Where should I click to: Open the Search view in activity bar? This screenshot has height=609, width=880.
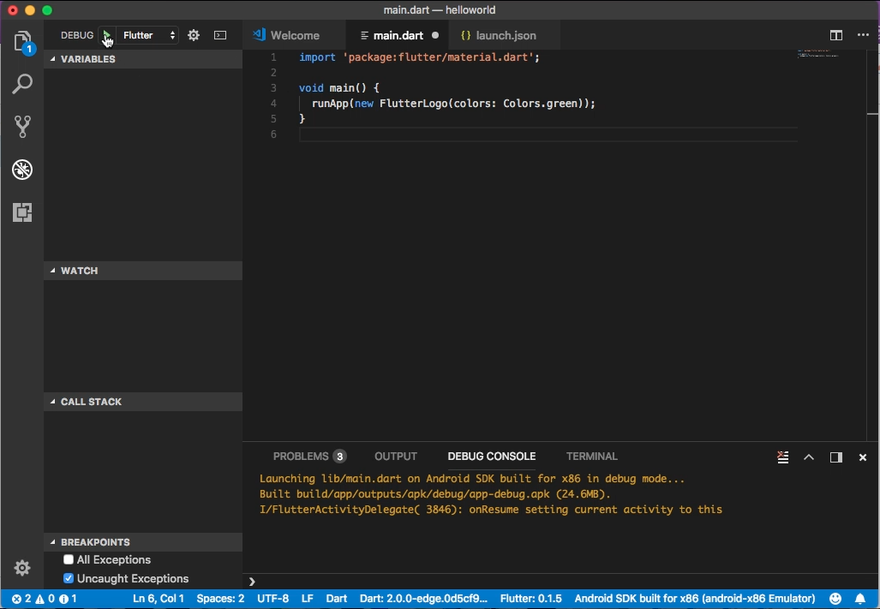(22, 84)
